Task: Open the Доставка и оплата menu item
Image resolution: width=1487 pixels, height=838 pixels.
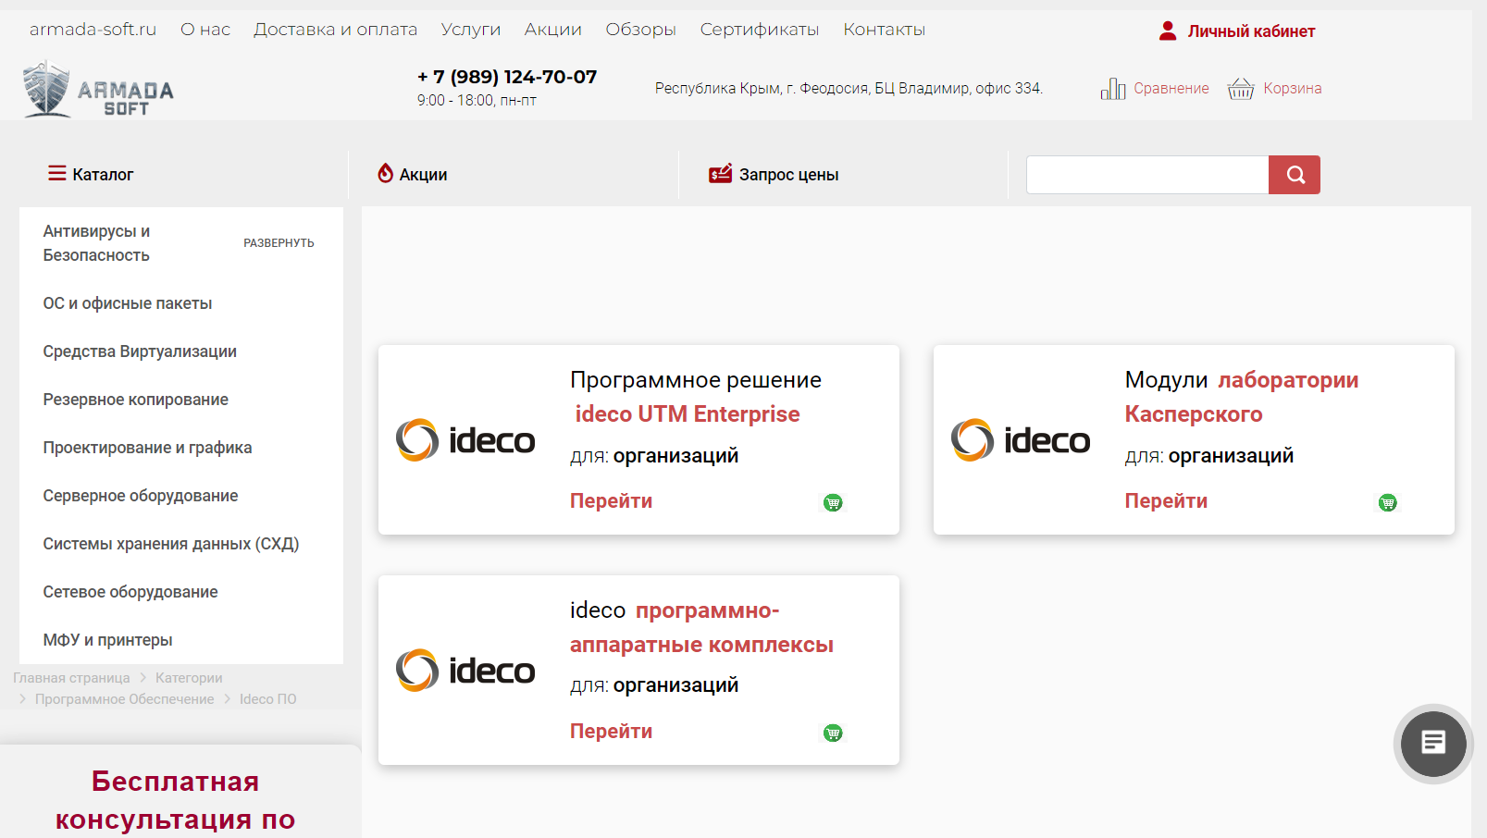Action: click(335, 30)
